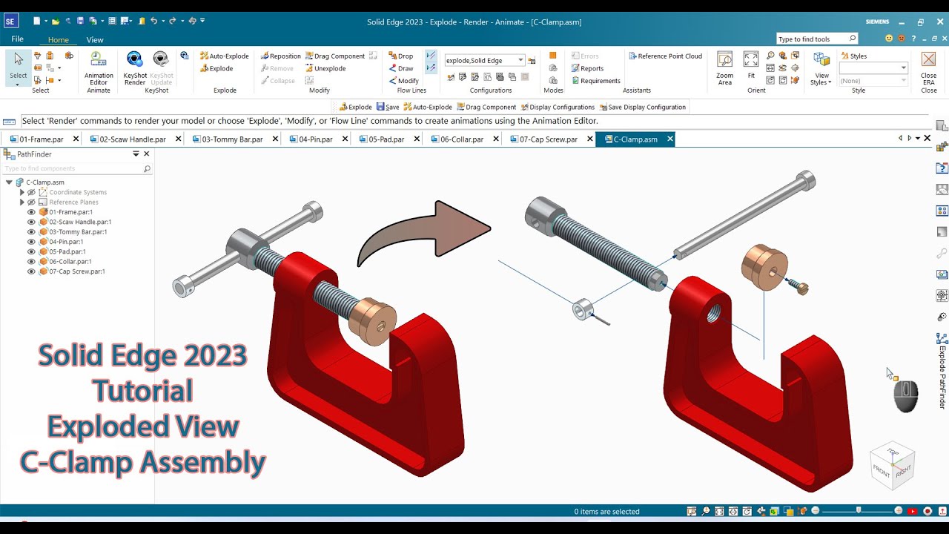Viewport: 949px width, 534px height.
Task: Select the Draw flow line tool
Action: click(401, 68)
